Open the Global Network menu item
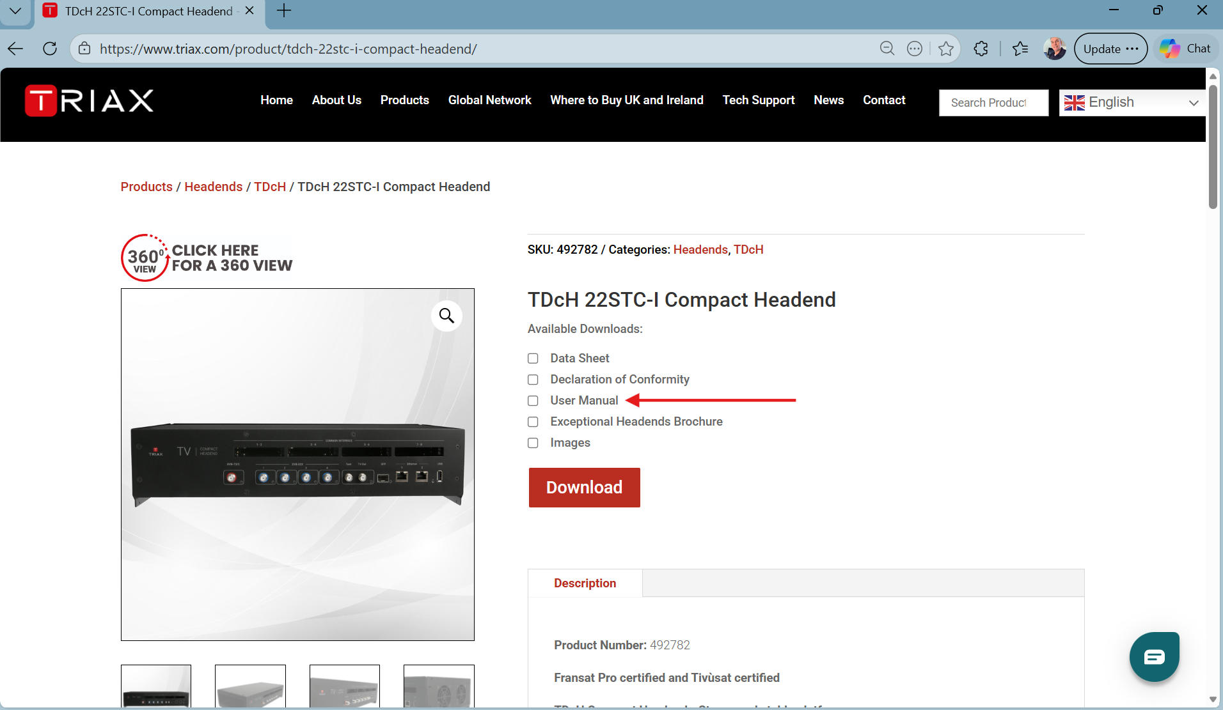The image size is (1223, 710). pyautogui.click(x=489, y=100)
